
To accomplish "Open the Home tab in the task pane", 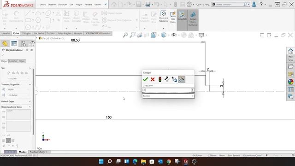I will click(x=291, y=51).
